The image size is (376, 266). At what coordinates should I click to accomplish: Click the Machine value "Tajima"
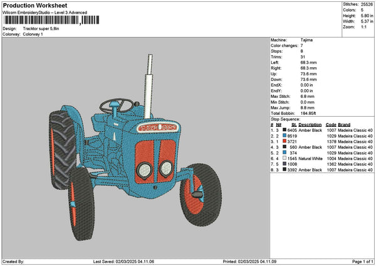306,40
